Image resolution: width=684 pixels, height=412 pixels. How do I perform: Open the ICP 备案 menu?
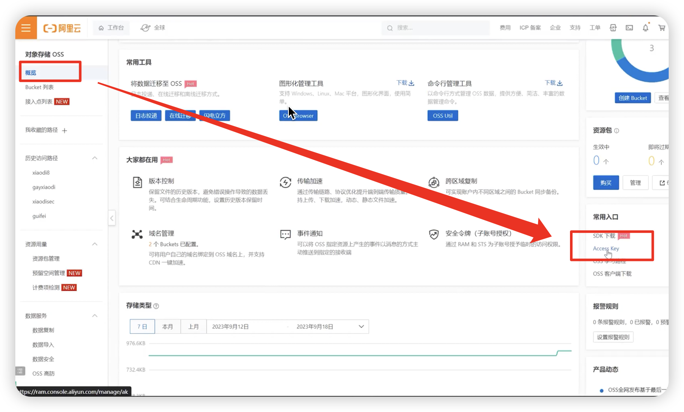[530, 28]
